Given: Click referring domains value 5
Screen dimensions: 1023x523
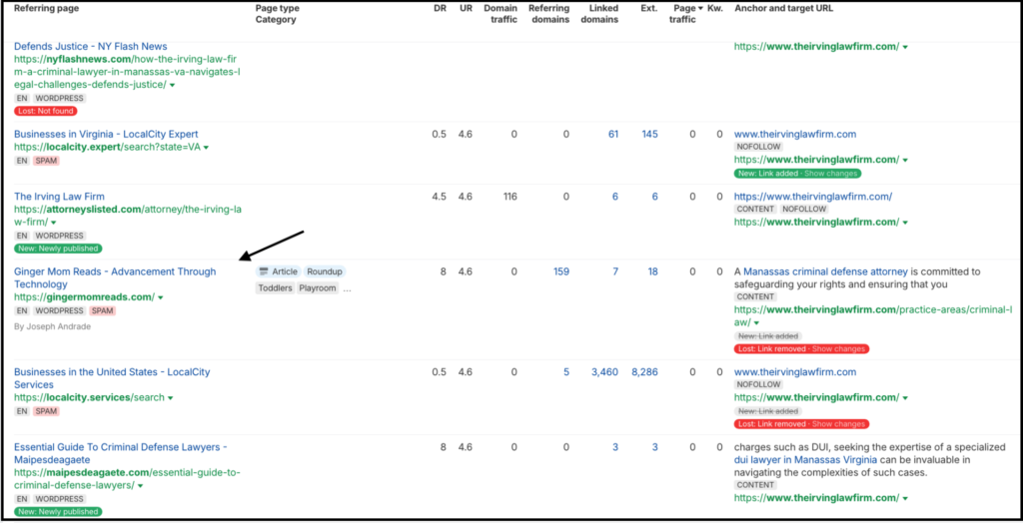Looking at the screenshot, I should [x=566, y=371].
